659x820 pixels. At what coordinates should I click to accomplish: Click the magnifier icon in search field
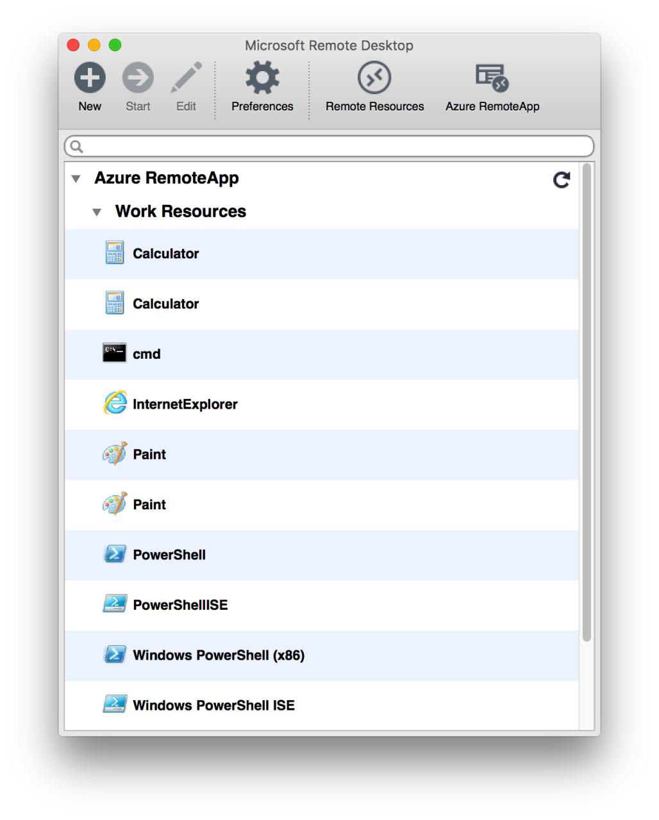tap(77, 147)
